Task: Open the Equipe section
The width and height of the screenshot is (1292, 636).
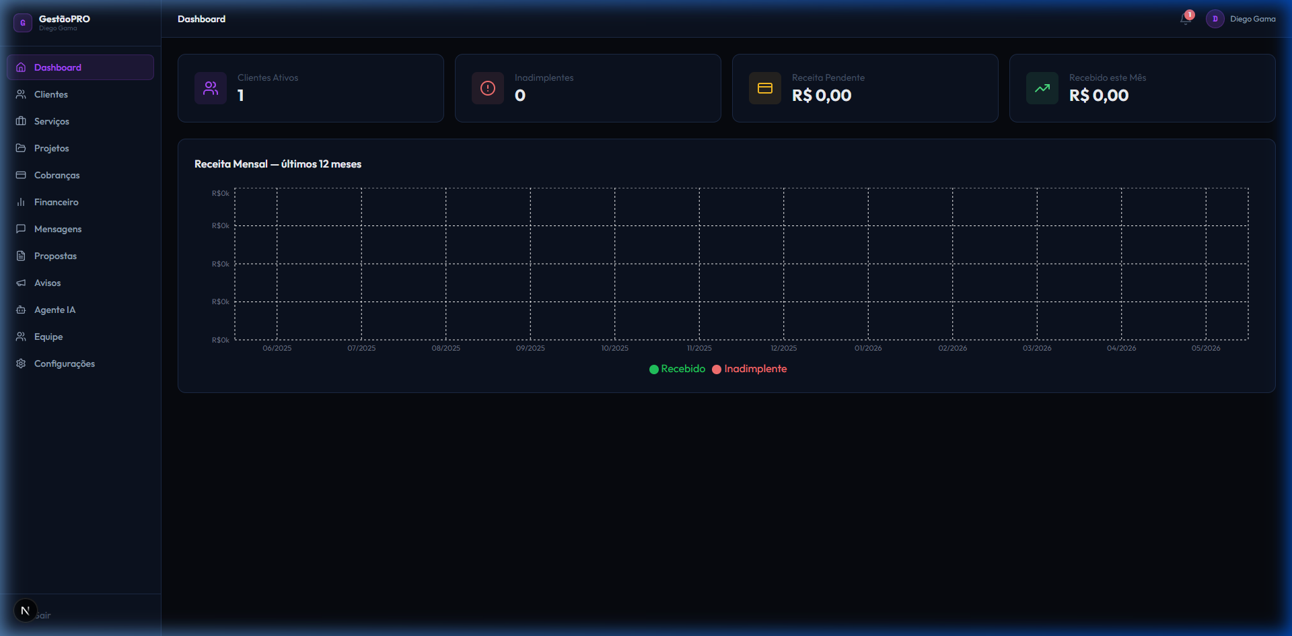Action: click(80, 337)
